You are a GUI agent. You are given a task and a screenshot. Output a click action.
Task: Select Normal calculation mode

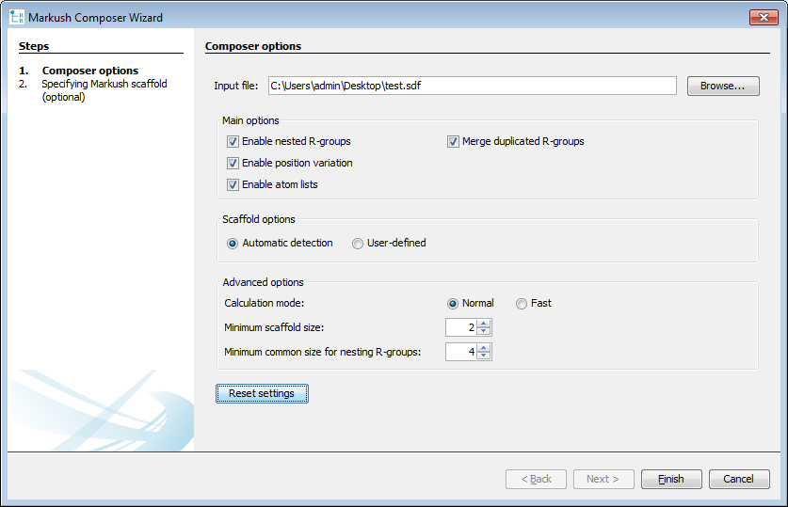tap(453, 304)
